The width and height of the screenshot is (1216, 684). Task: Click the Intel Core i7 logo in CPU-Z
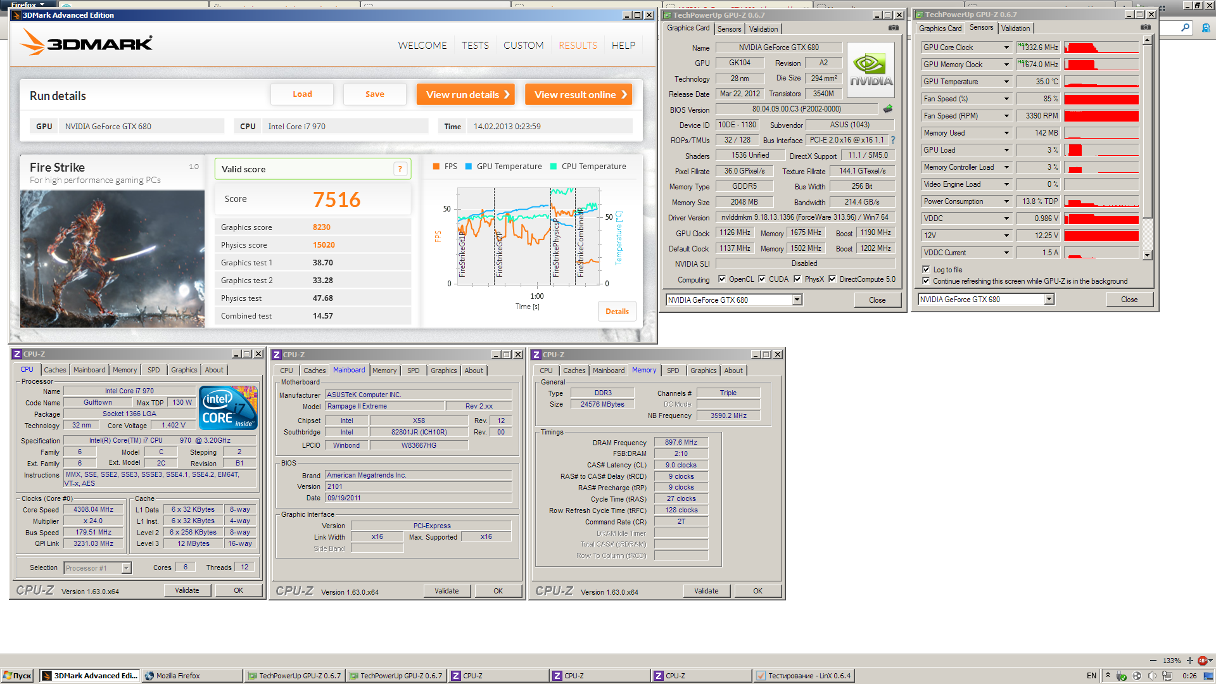coord(228,408)
